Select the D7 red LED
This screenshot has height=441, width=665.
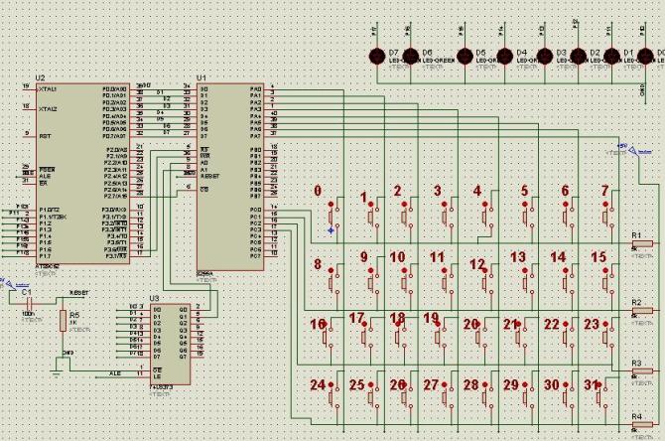[x=377, y=57]
